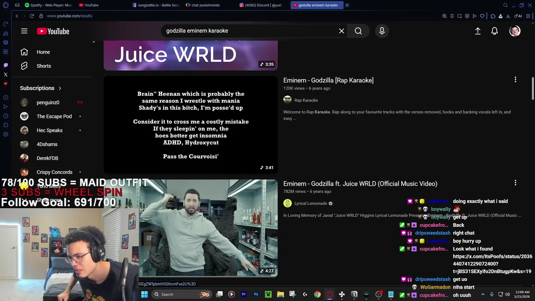Open the Rap Karaoke channel name

click(306, 100)
